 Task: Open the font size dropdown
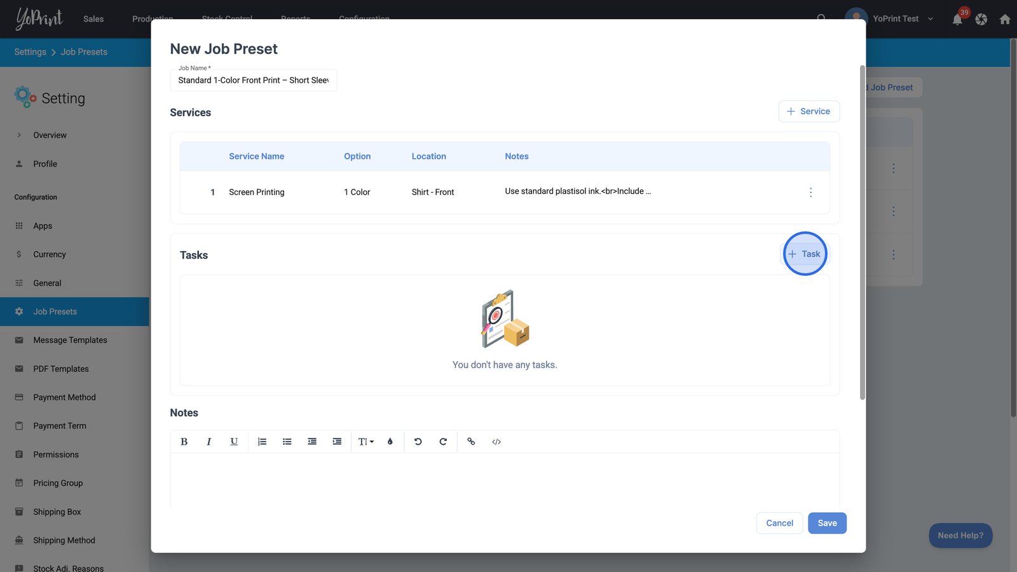pyautogui.click(x=365, y=442)
